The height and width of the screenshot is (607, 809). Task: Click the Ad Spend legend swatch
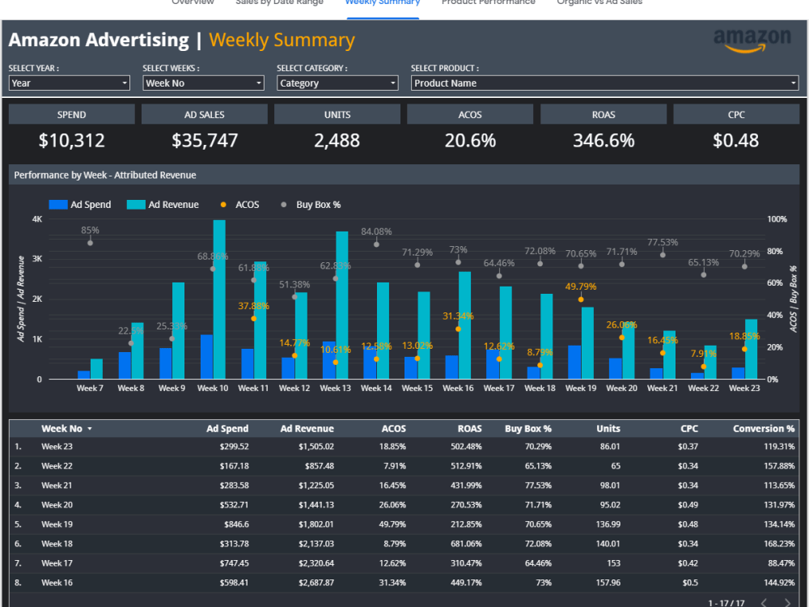tap(57, 205)
